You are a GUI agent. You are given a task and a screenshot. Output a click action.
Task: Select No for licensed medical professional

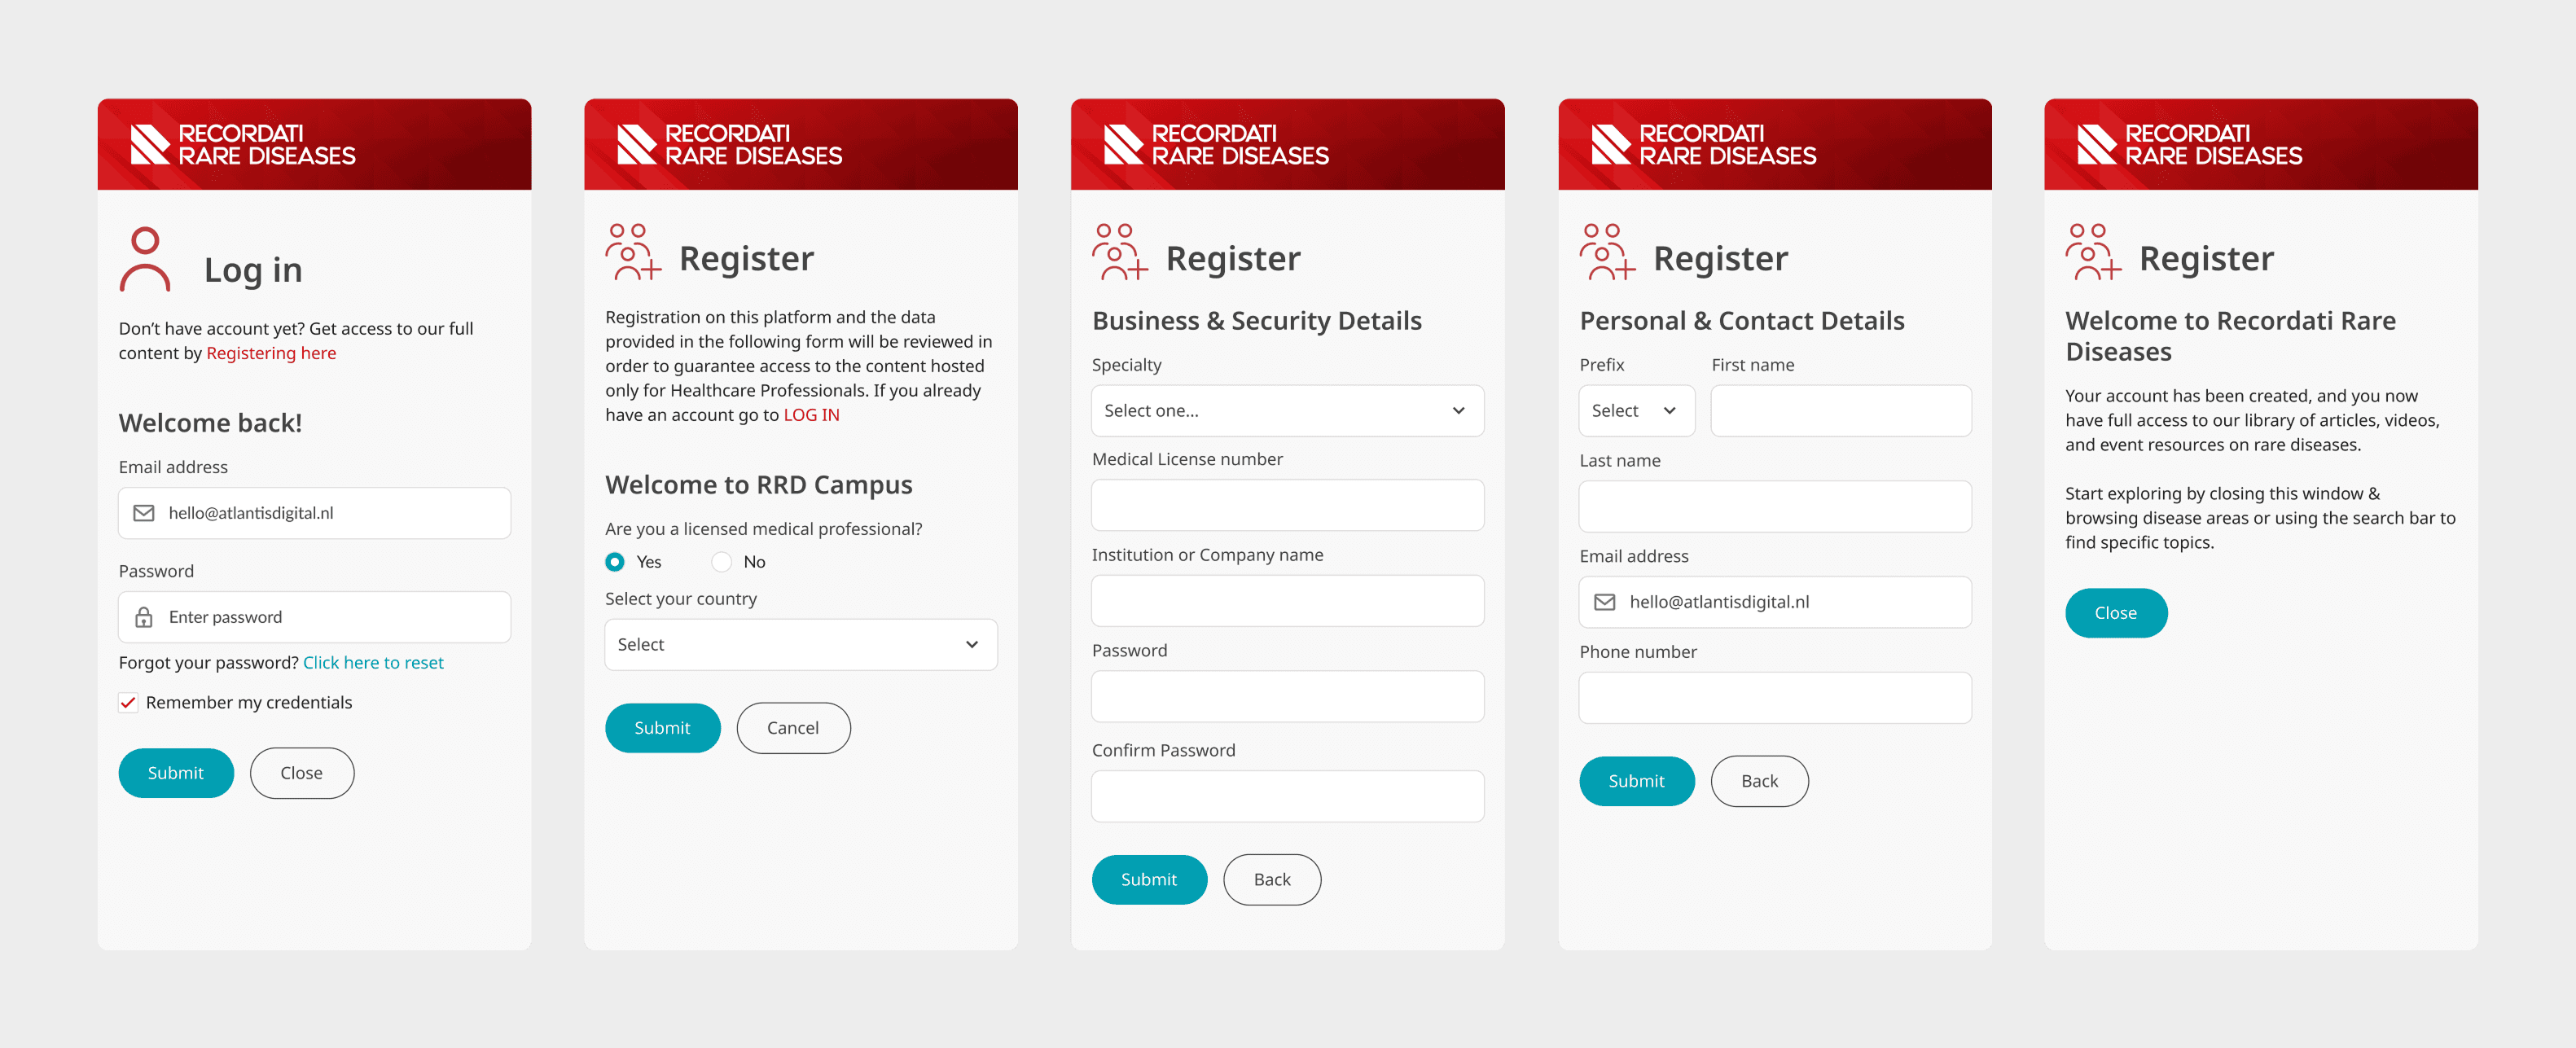[x=721, y=561]
